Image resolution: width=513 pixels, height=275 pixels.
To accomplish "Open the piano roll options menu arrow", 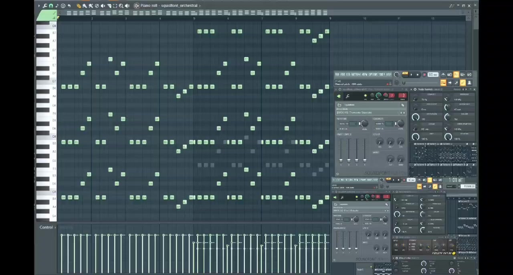I will click(x=39, y=6).
